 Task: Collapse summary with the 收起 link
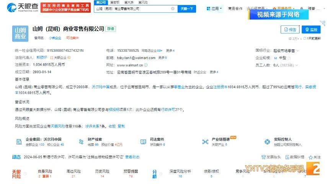coord(112,126)
